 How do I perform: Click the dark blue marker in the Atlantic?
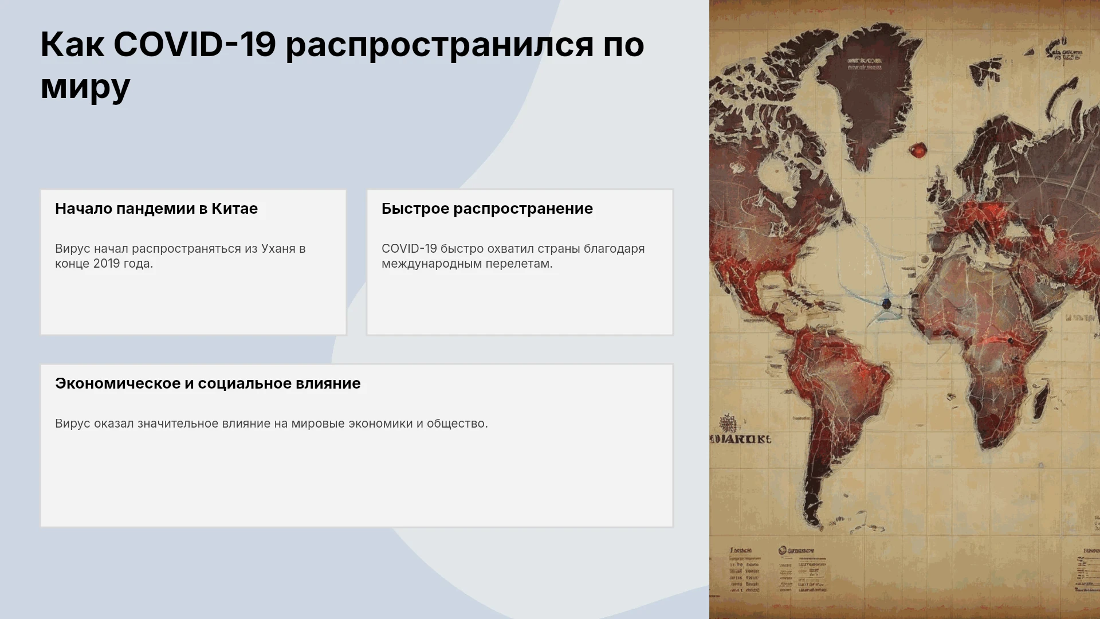pyautogui.click(x=887, y=303)
